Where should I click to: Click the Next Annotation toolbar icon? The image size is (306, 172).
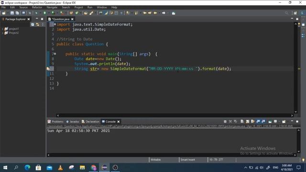(128, 13)
